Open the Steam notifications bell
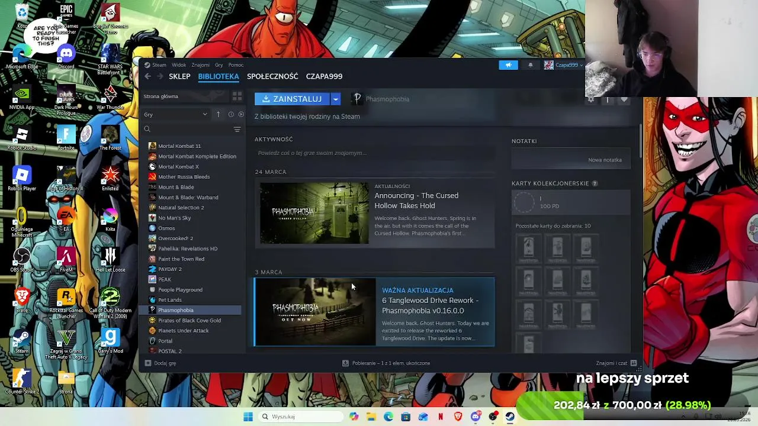This screenshot has width=758, height=426. click(530, 65)
